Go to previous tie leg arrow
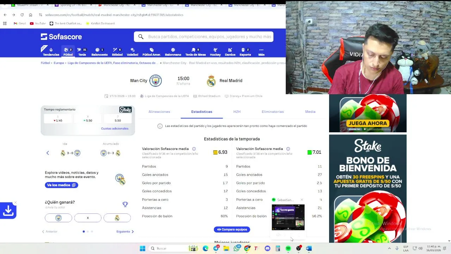Viewport: 451px width, 254px height. click(x=48, y=153)
